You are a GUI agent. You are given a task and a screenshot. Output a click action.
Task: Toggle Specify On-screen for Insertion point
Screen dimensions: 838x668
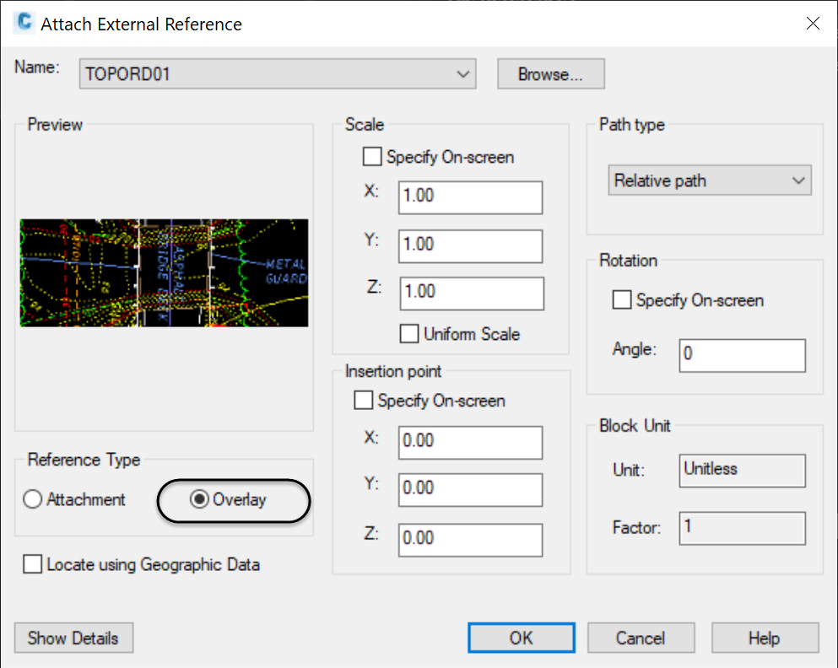tap(364, 401)
